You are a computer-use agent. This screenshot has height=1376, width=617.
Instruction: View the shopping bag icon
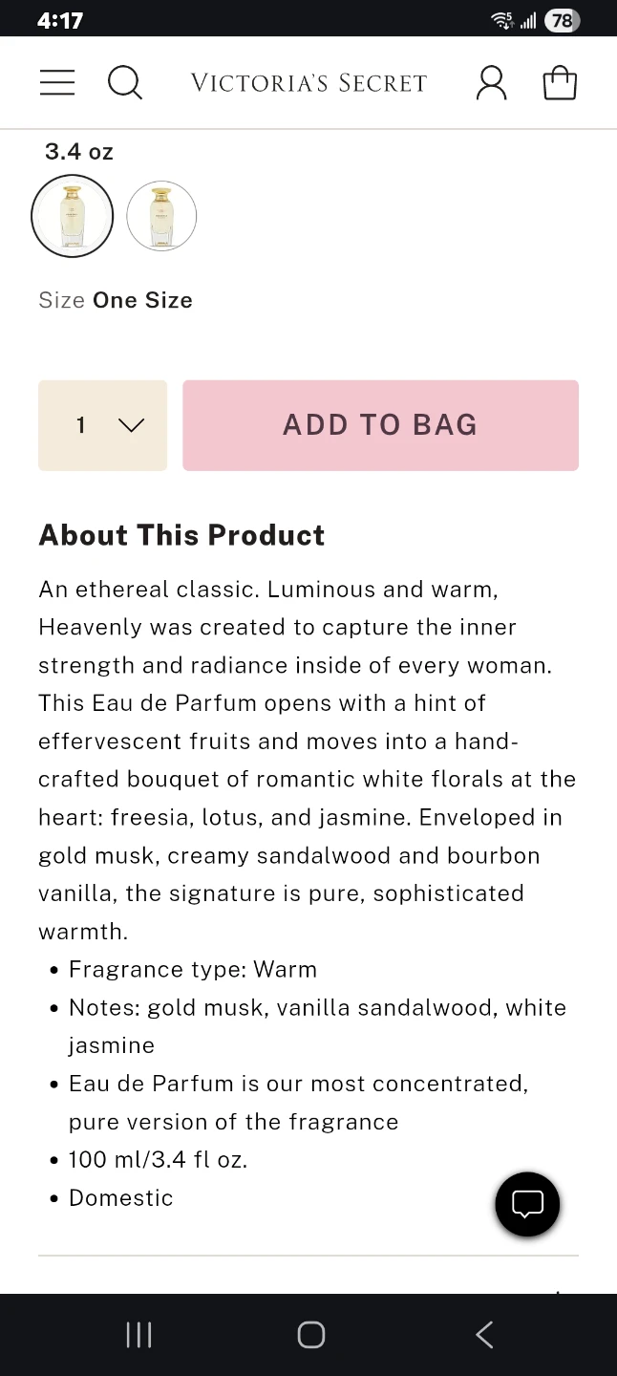pos(560,83)
